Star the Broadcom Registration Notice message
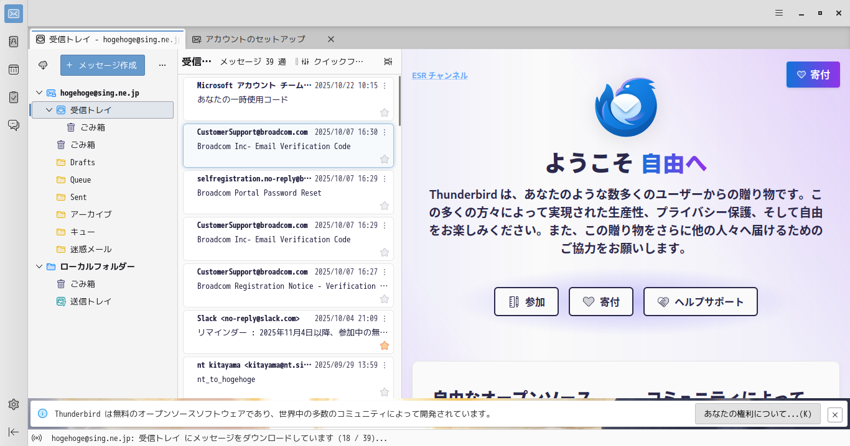This screenshot has height=446, width=850. click(x=385, y=299)
